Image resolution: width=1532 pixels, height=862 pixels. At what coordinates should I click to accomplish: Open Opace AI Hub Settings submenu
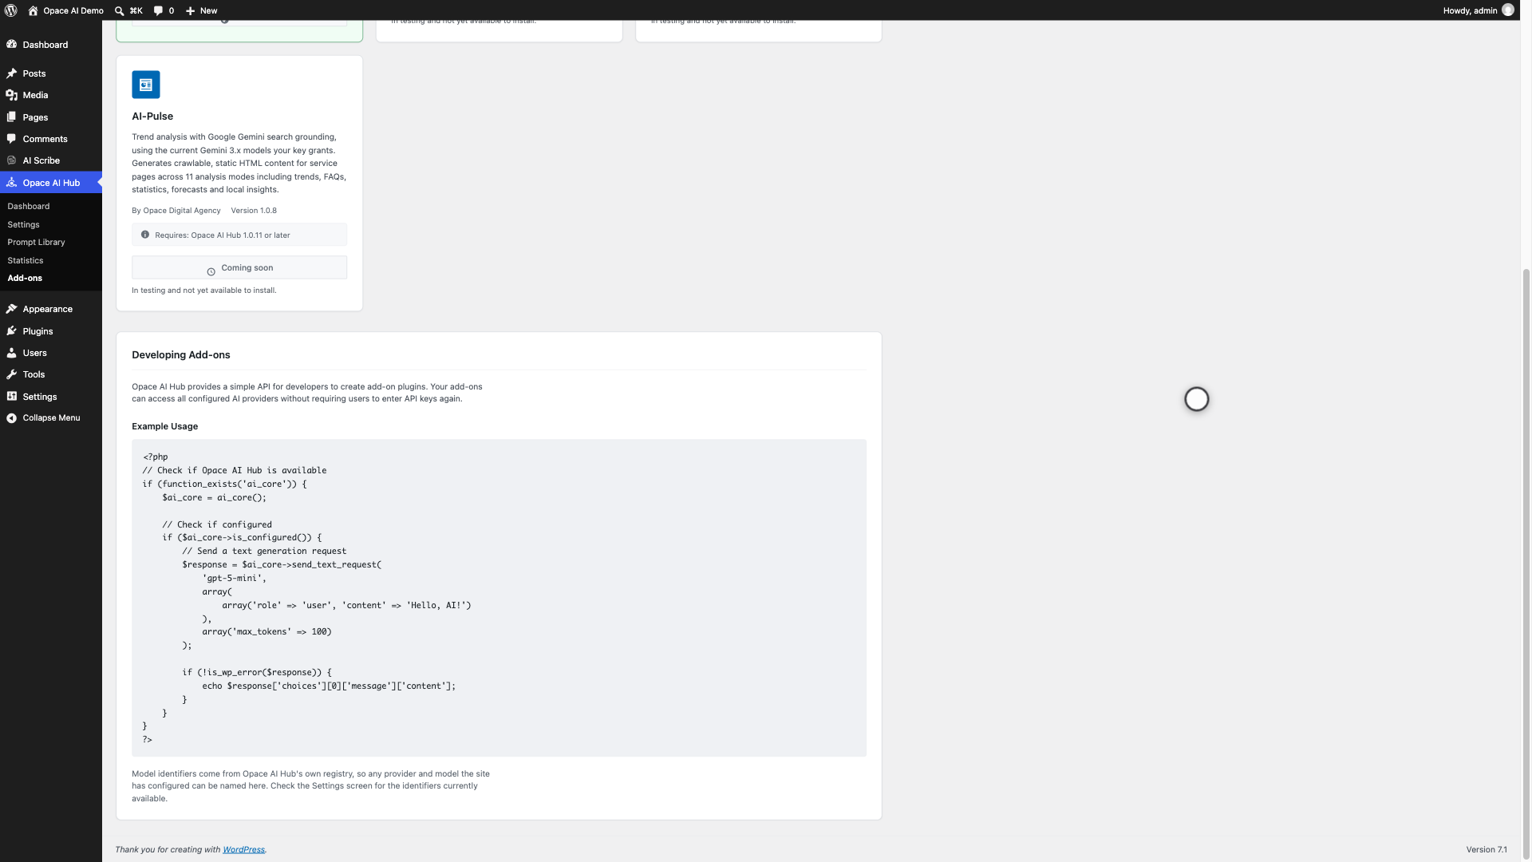coord(23,224)
